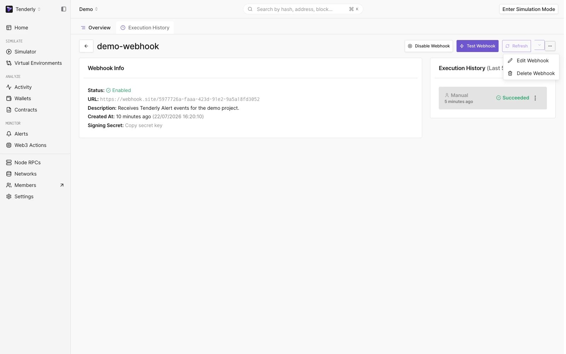
Task: Click the demo-webhook title
Action: click(128, 46)
